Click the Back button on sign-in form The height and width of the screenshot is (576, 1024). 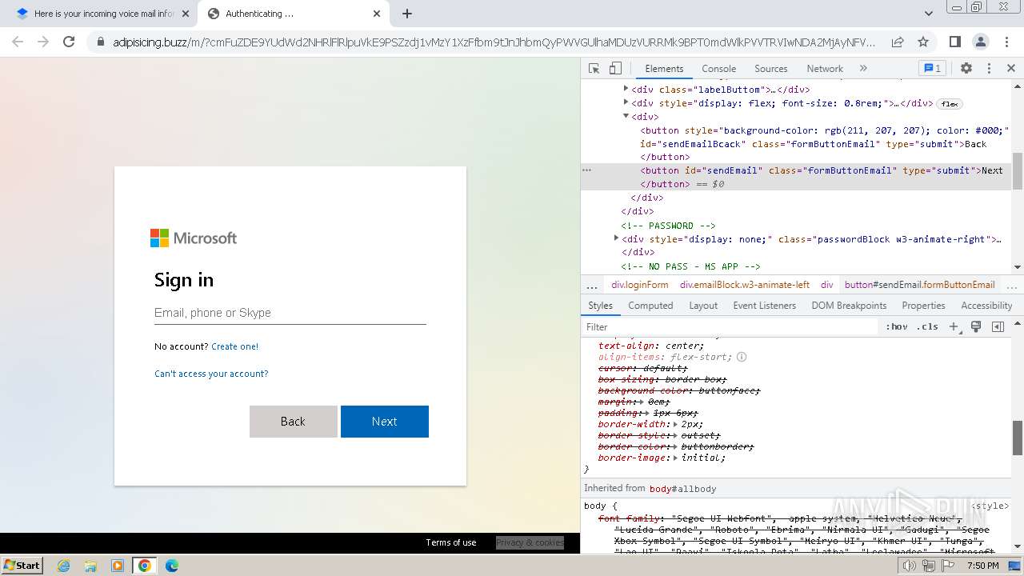click(293, 422)
